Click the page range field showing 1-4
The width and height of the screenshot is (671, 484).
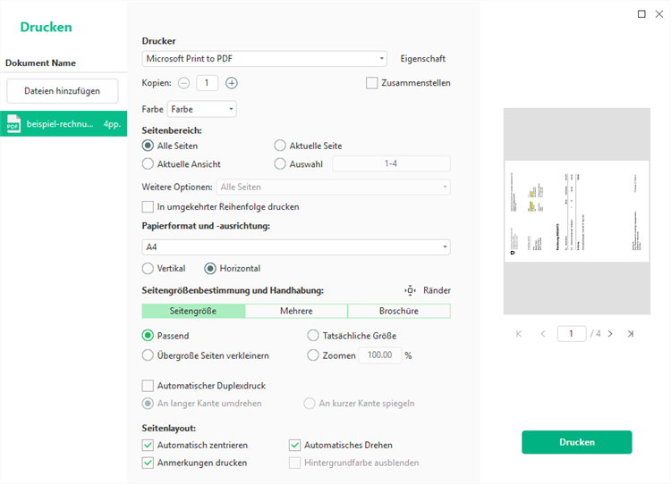point(391,163)
